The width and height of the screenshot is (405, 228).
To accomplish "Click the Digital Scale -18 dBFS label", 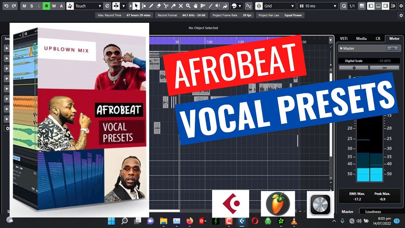I will [x=369, y=61].
